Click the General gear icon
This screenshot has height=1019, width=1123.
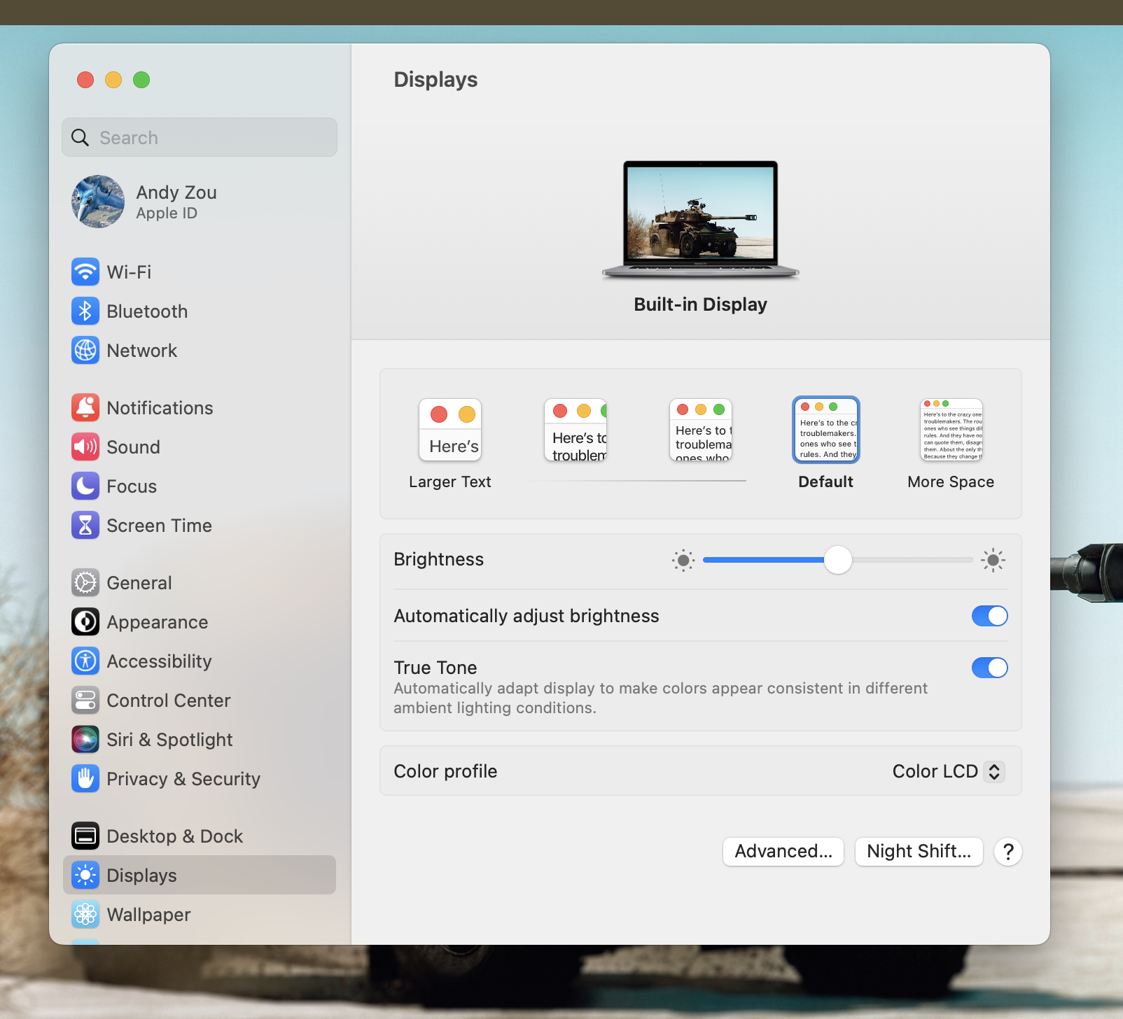(x=85, y=582)
